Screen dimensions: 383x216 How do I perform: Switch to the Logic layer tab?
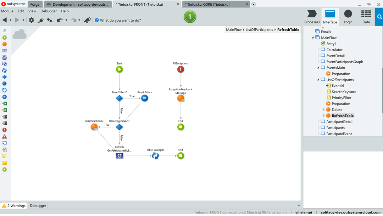(x=348, y=17)
